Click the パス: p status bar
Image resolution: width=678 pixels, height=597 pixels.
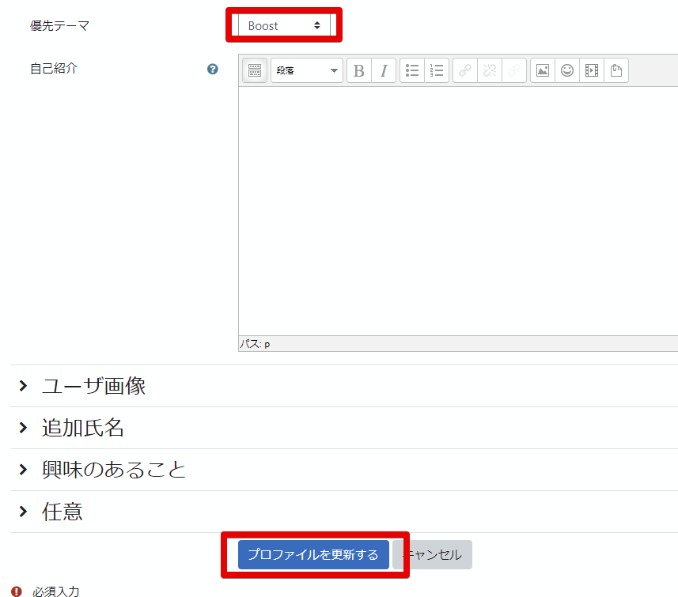(458, 344)
